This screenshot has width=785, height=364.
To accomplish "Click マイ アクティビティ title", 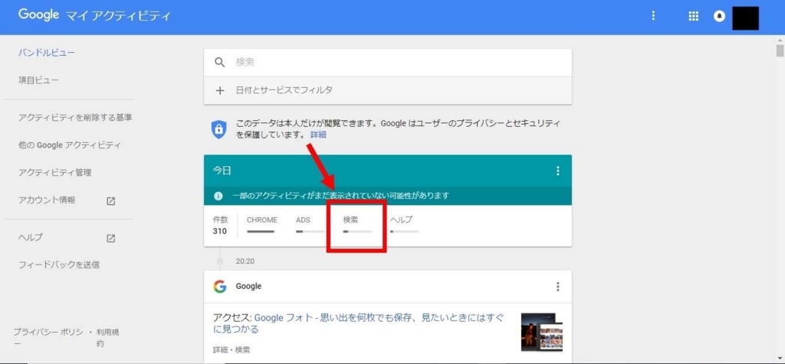I will tap(118, 16).
